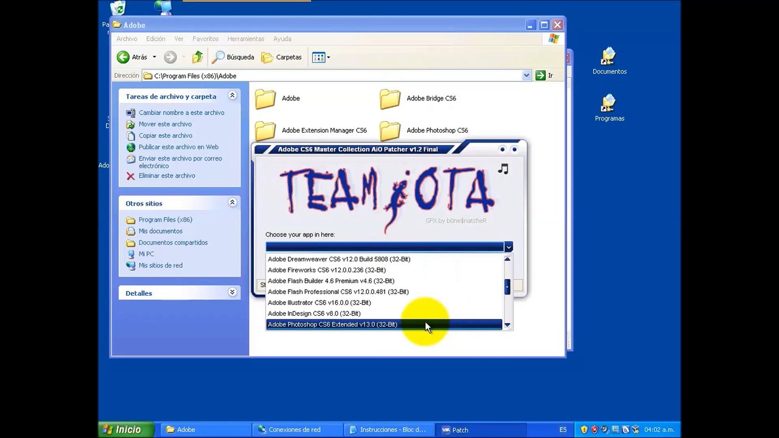Open the Edición menu
The image size is (779, 438).
[156, 39]
